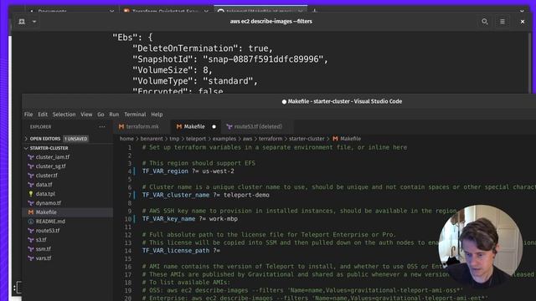536x301 pixels.
Task: Click the M icon beside Makefile in explorer
Action: pos(31,212)
